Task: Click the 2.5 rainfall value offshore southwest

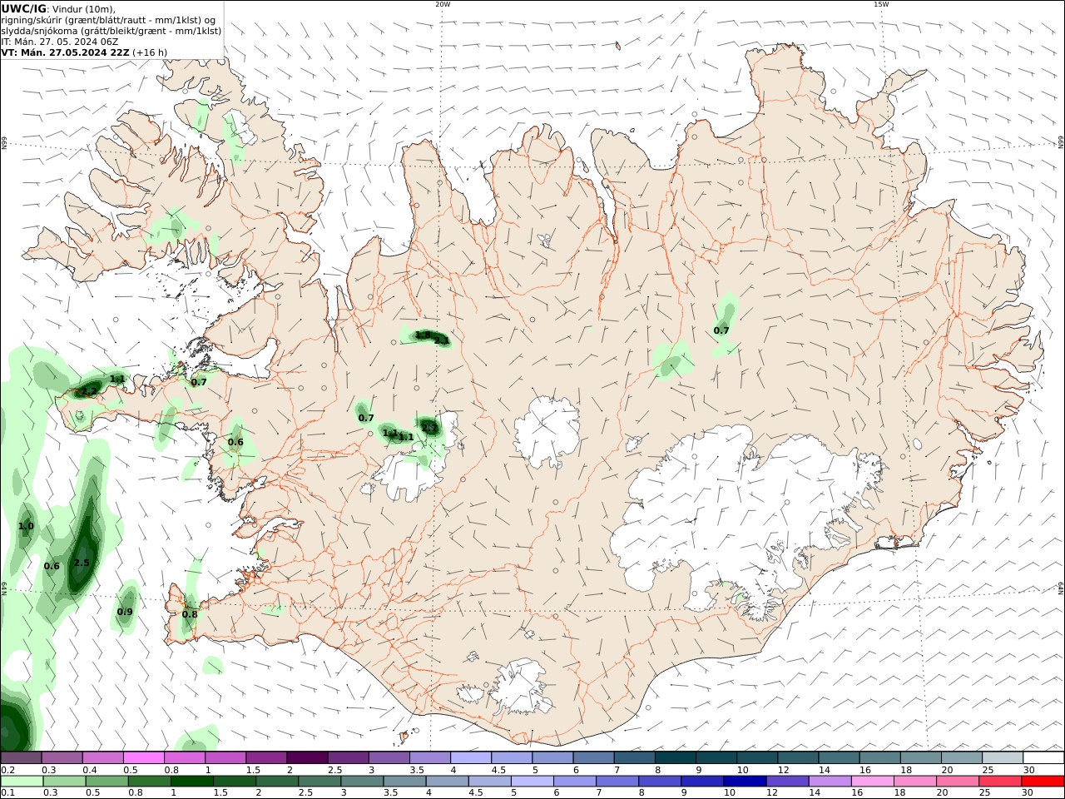Action: tap(82, 563)
